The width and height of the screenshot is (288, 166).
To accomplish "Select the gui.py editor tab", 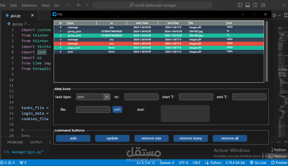I will point(20,16).
